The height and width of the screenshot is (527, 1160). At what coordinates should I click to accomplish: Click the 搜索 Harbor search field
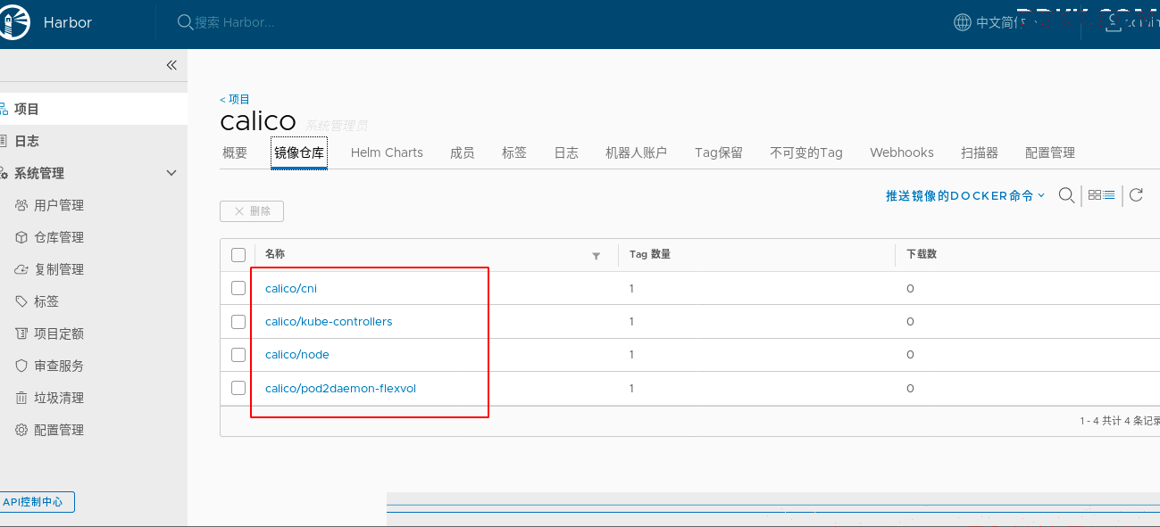[235, 22]
